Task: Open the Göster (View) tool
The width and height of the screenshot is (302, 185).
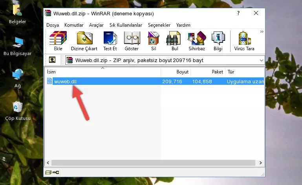Action: pyautogui.click(x=132, y=41)
